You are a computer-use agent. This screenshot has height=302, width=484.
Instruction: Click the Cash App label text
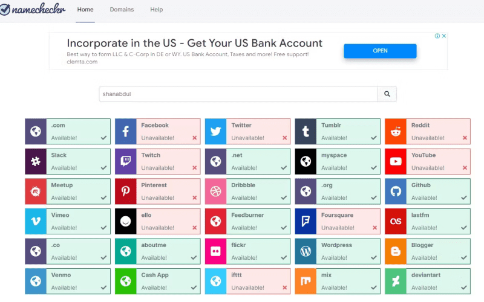[155, 275]
